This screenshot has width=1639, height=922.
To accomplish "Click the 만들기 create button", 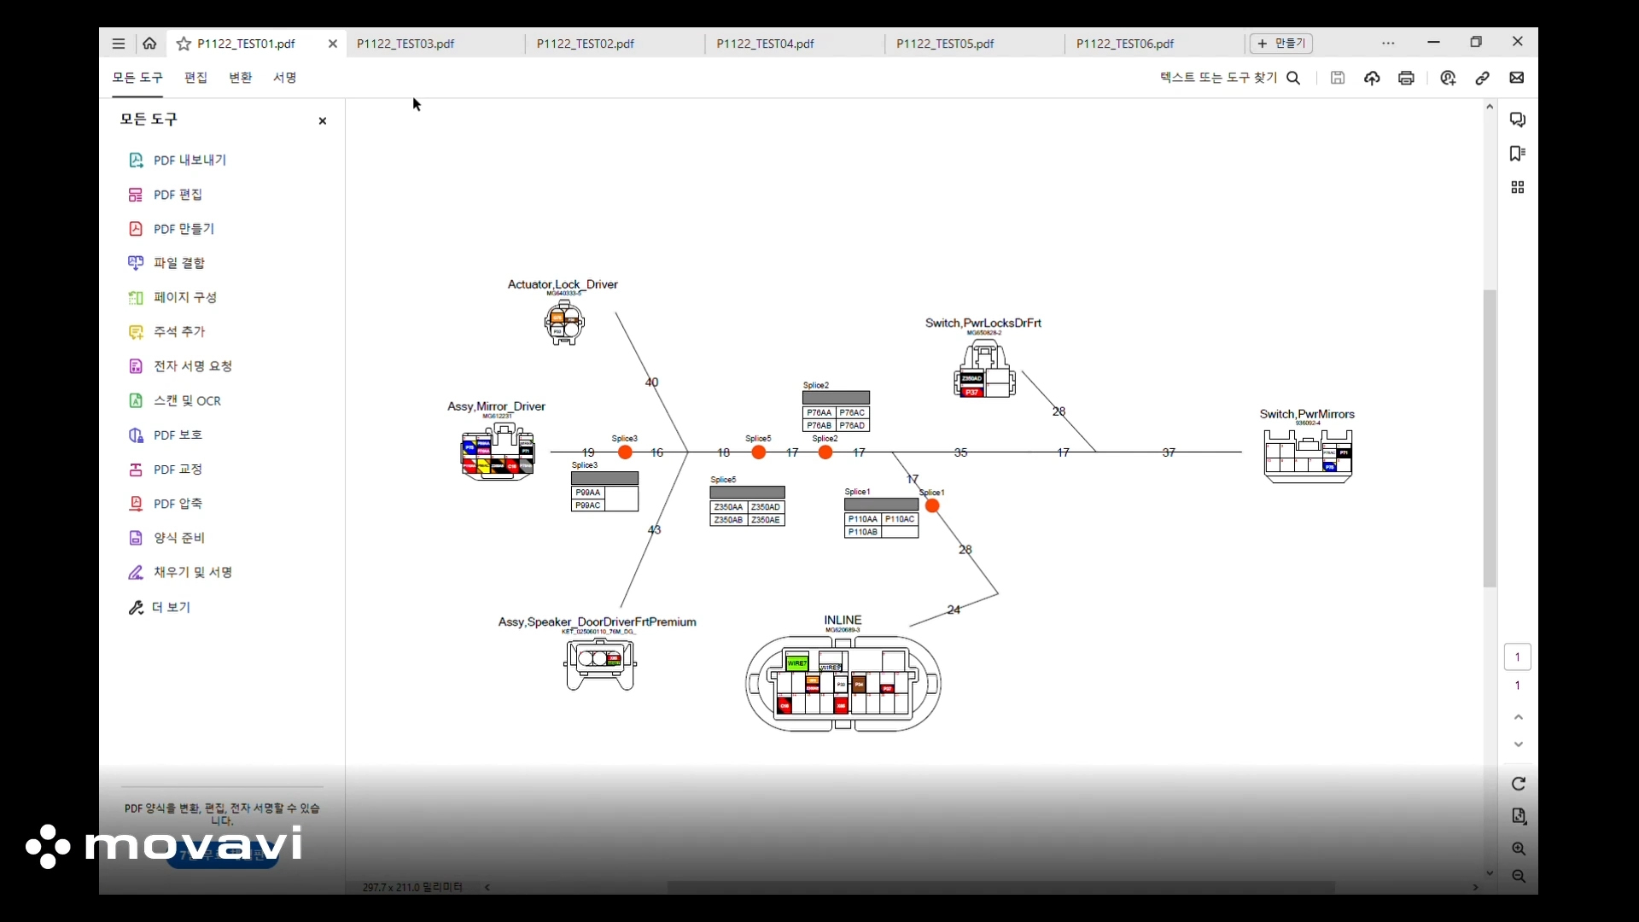I will click(x=1281, y=44).
